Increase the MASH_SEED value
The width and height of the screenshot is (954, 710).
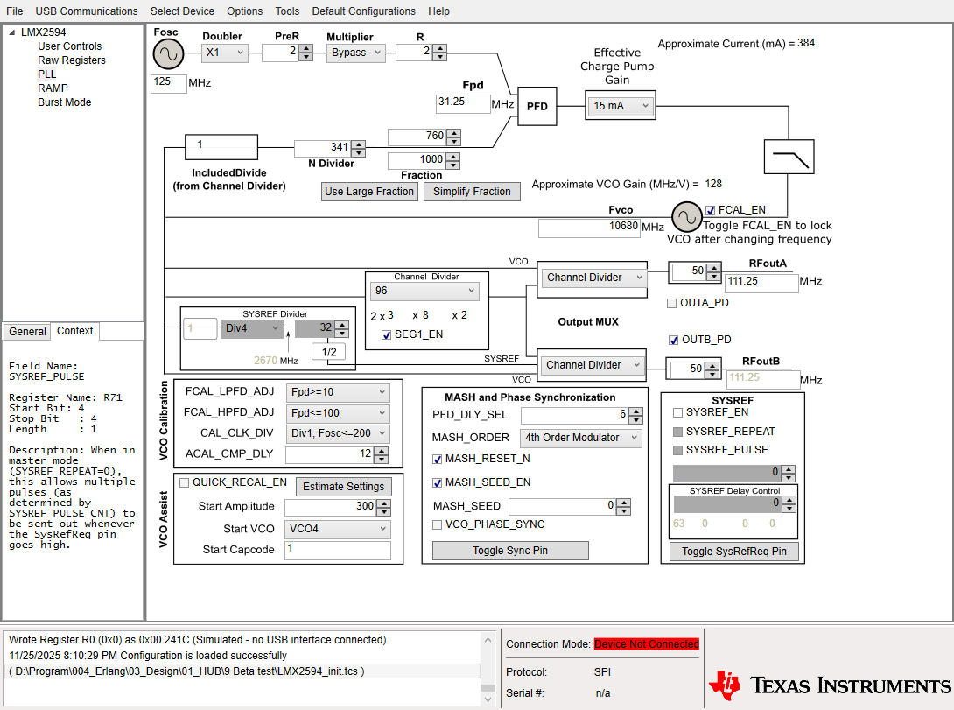coord(624,503)
